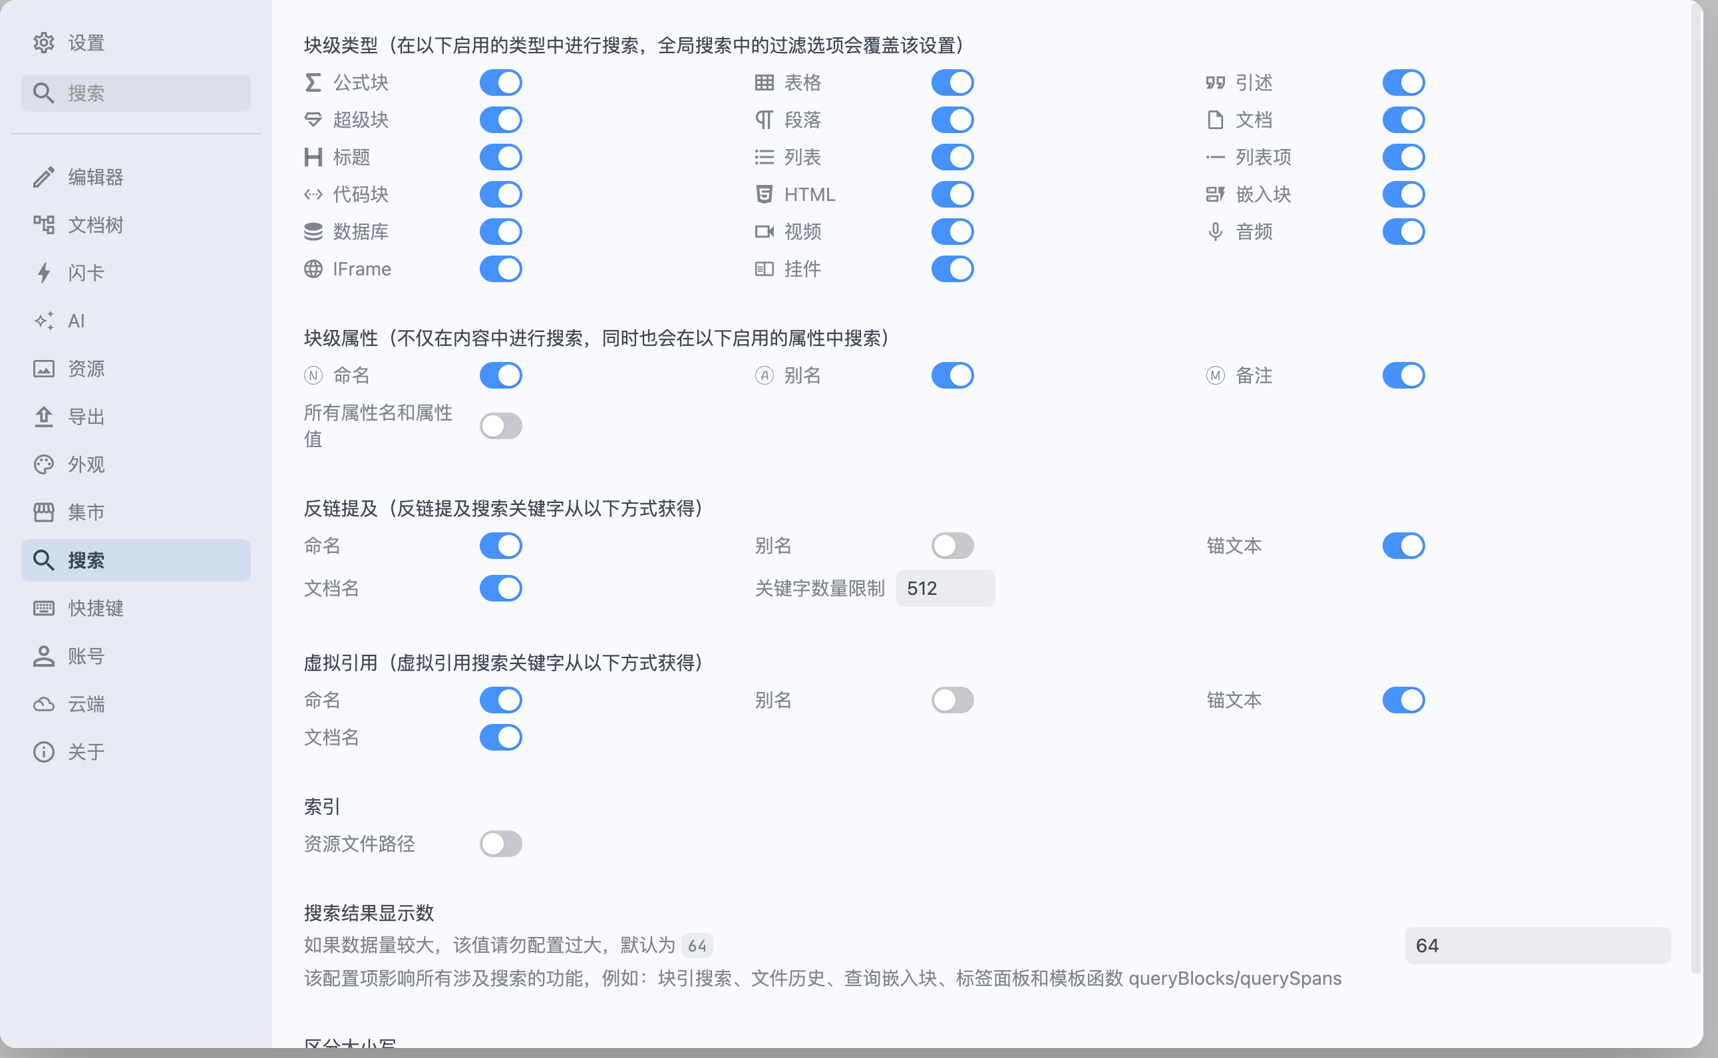
Task: Click the audio microphone icon
Action: click(x=1215, y=232)
